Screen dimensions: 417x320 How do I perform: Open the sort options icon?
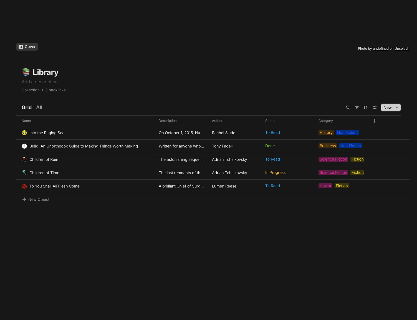coord(366,107)
